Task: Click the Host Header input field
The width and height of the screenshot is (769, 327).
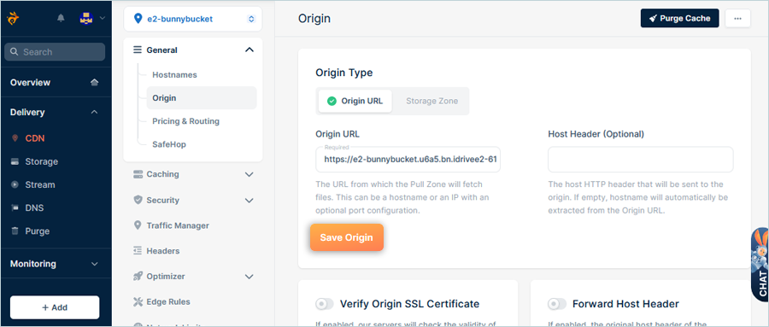Action: 641,160
